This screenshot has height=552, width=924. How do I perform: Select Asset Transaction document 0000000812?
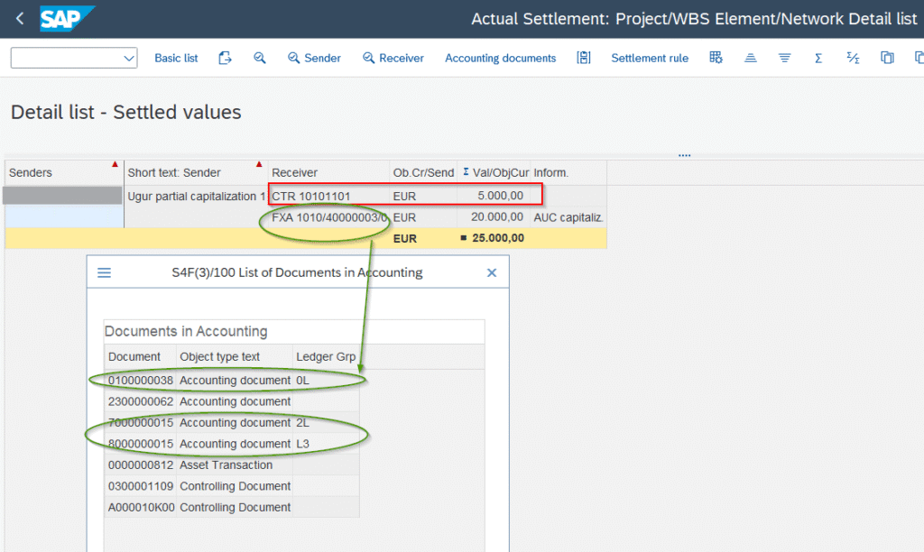click(x=141, y=465)
